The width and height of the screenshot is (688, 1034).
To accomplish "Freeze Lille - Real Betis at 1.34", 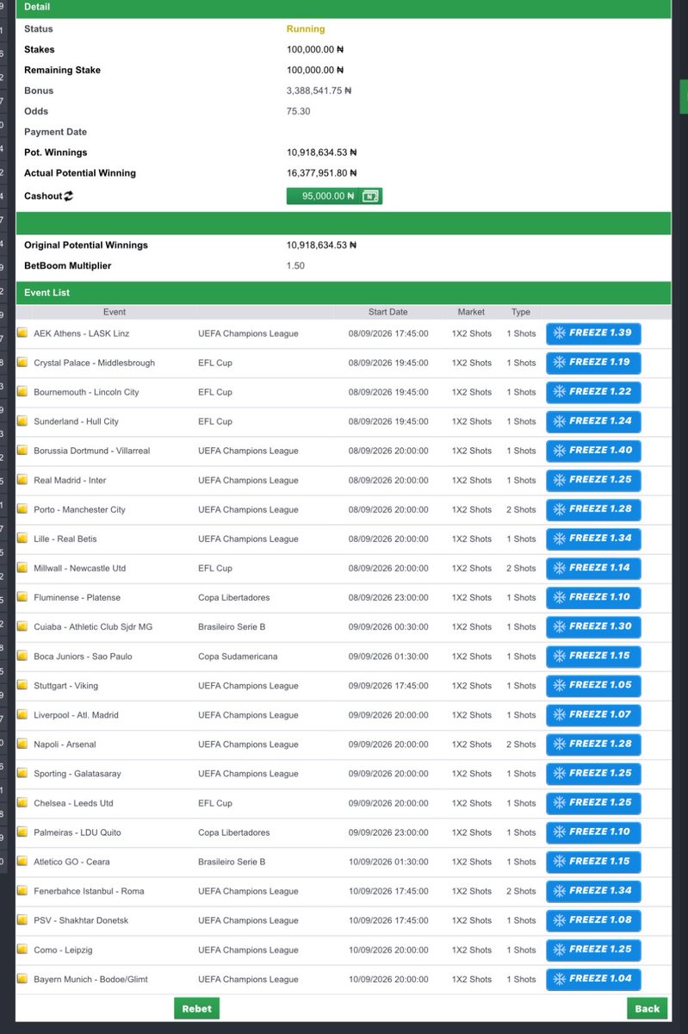I will [x=593, y=538].
